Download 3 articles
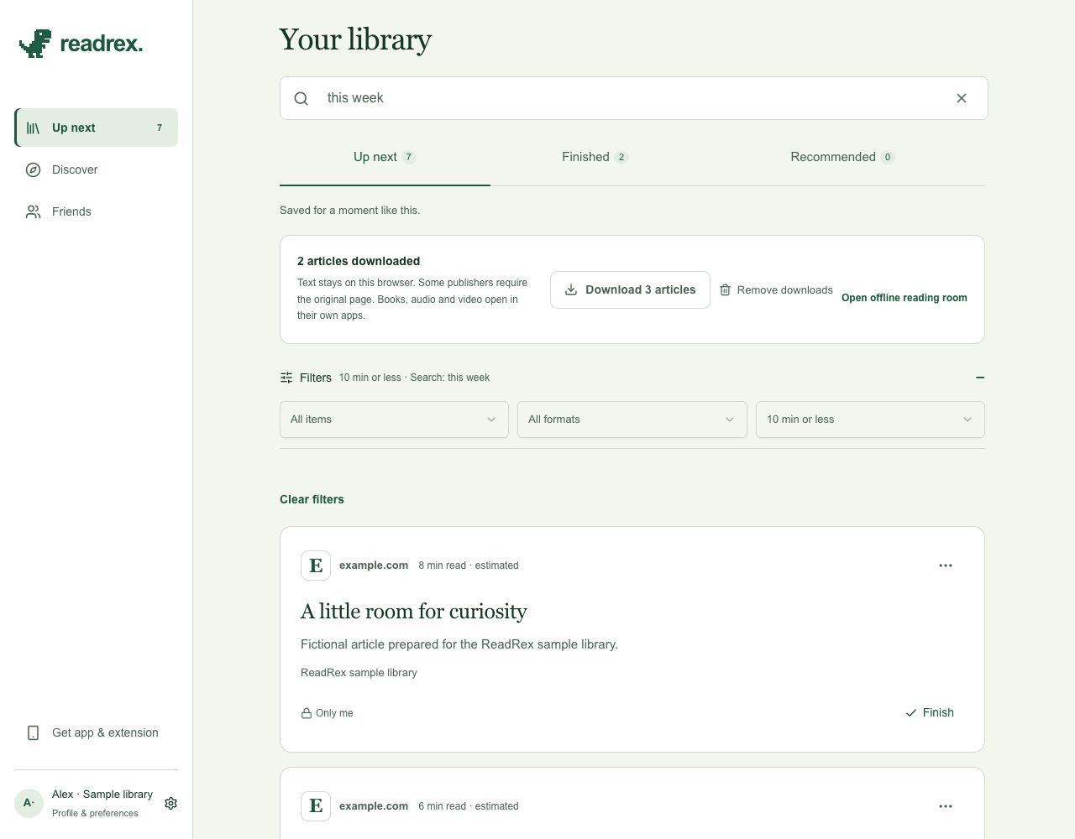 click(x=630, y=289)
